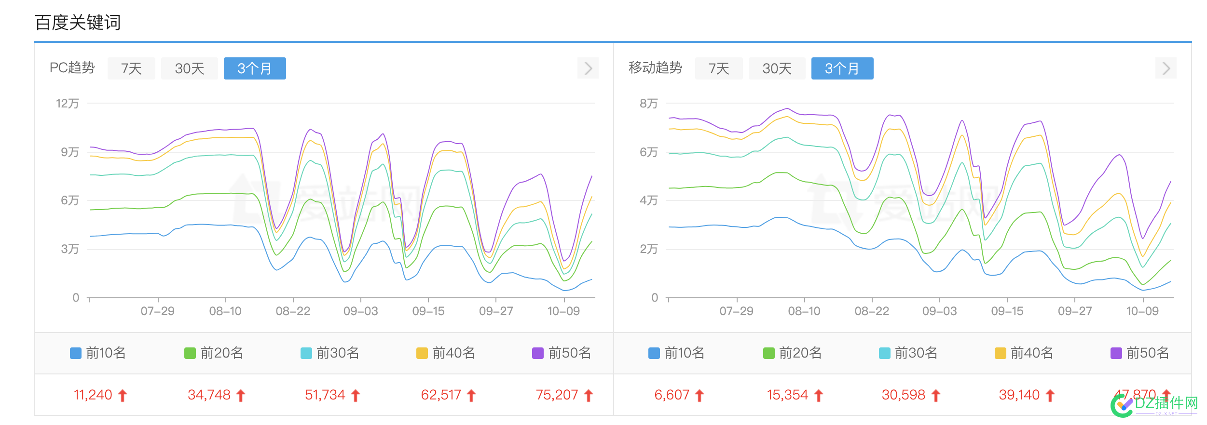
Task: Click the up arrow beside 39,140
Action: (x=1050, y=396)
